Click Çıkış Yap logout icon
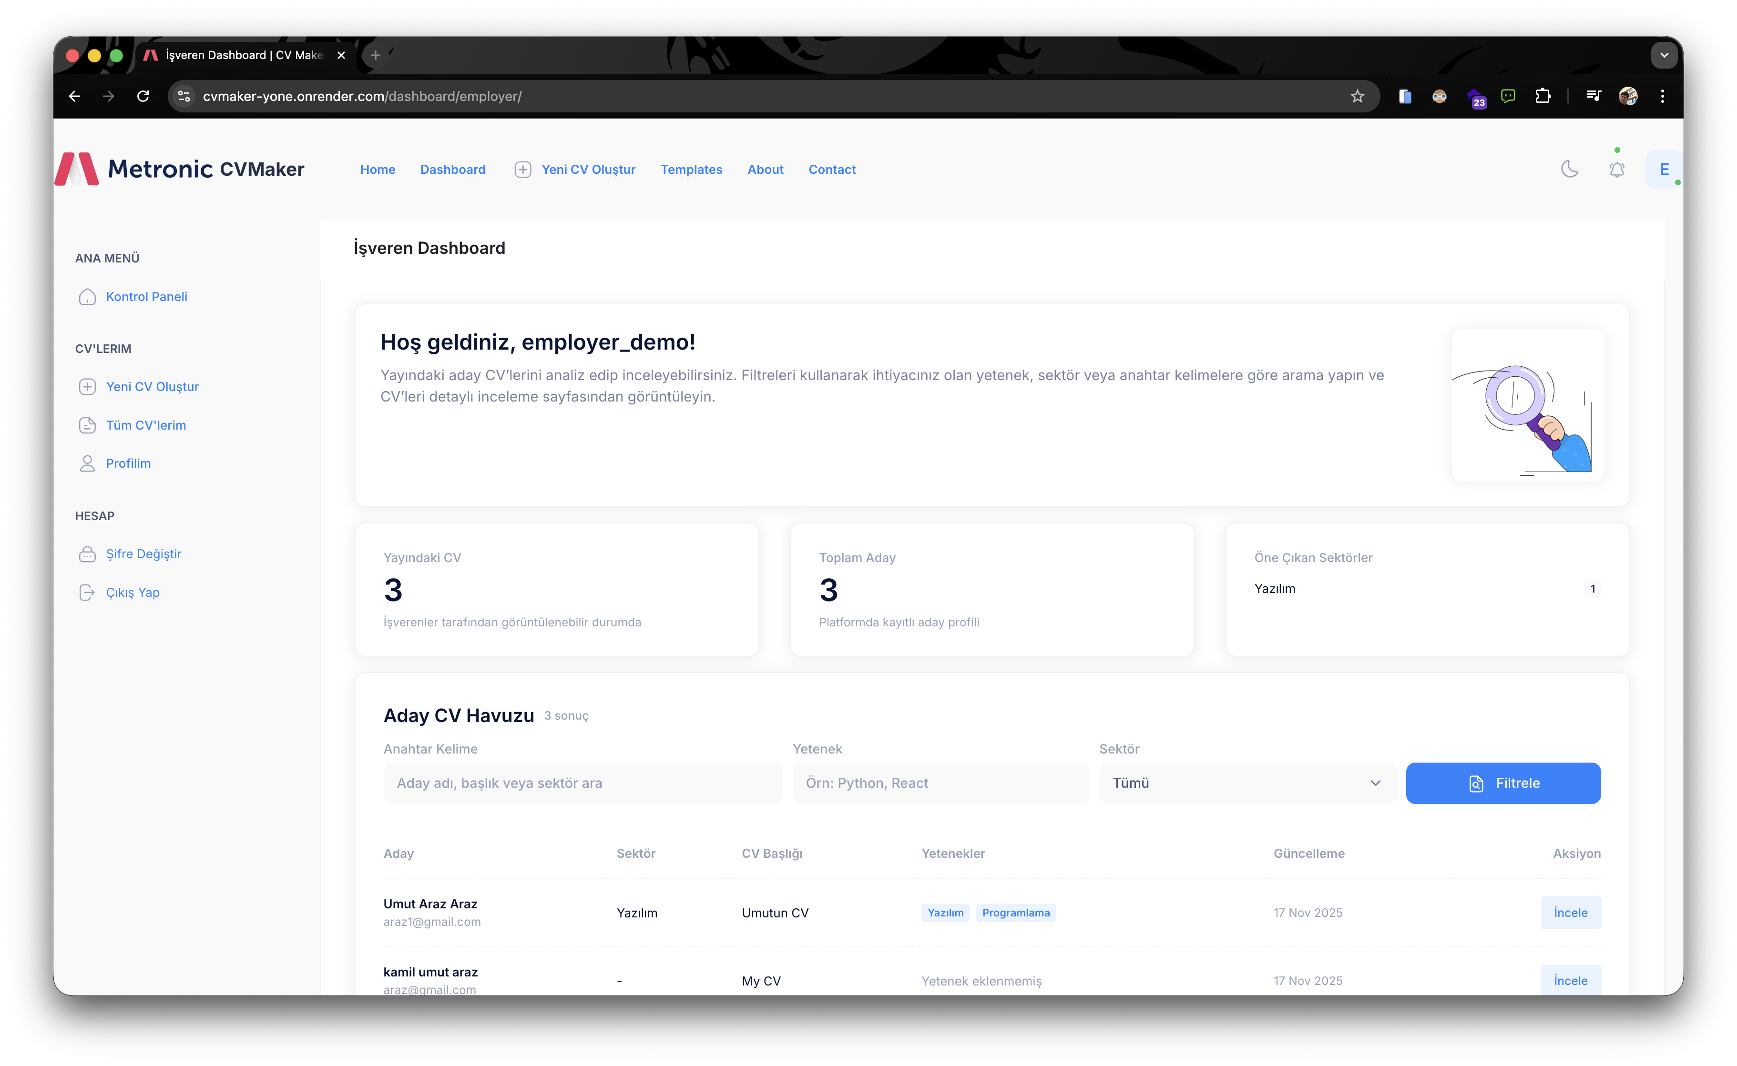 (88, 592)
